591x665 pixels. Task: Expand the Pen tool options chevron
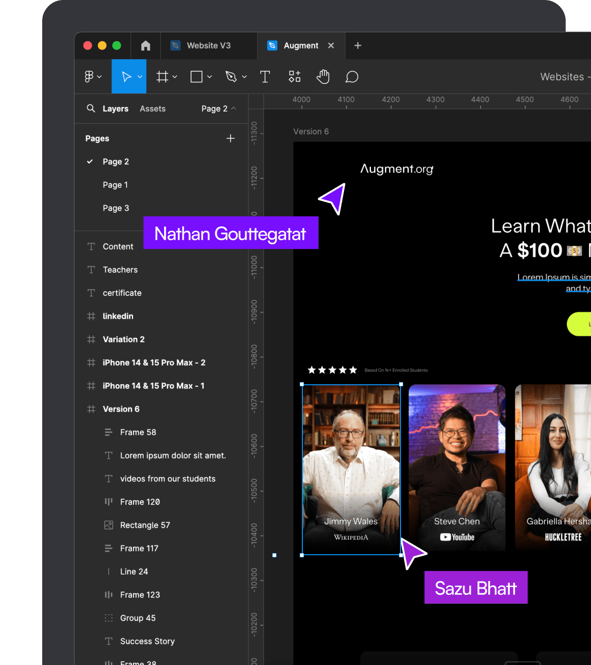coord(244,77)
